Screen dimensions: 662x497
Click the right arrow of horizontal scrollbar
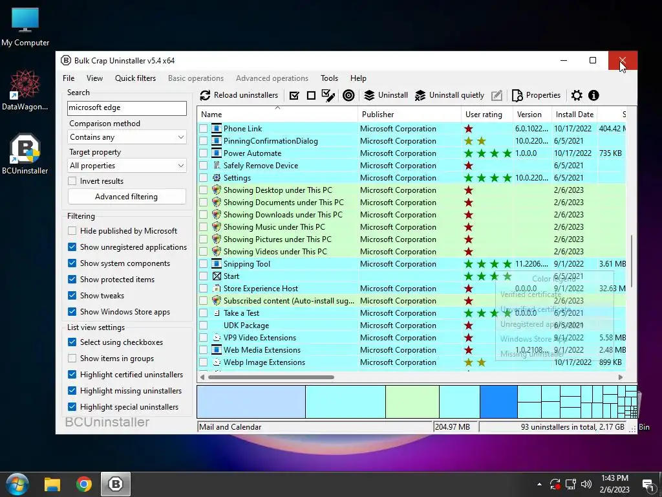620,377
